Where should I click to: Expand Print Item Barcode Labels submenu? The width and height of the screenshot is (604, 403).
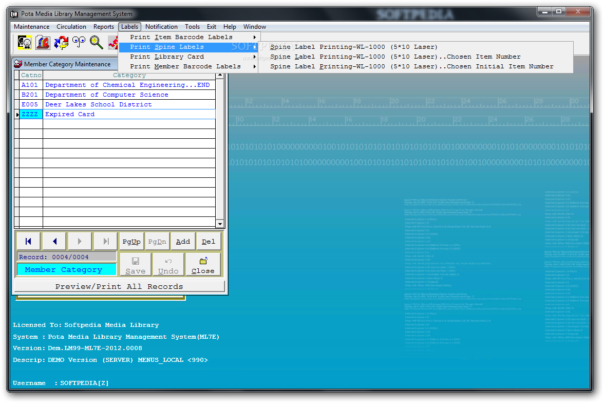tap(189, 37)
